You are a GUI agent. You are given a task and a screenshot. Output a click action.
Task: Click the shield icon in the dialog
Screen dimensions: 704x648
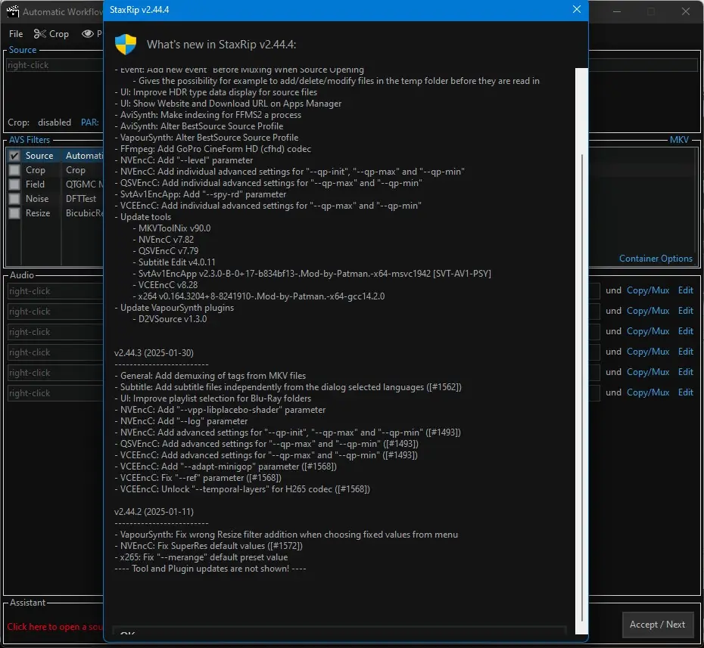tap(126, 45)
